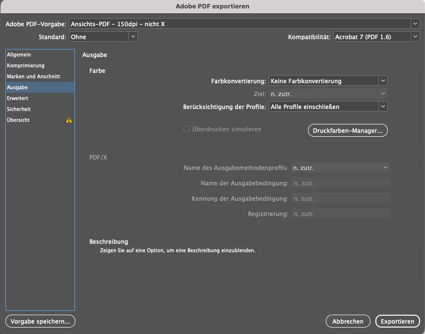This screenshot has width=425, height=334.
Task: Click the Beschreibung hint text
Action: pyautogui.click(x=178, y=250)
